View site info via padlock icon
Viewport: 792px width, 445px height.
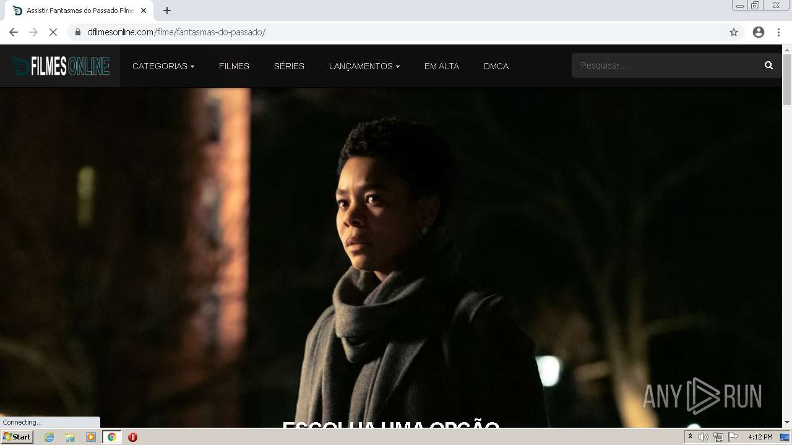[x=77, y=32]
